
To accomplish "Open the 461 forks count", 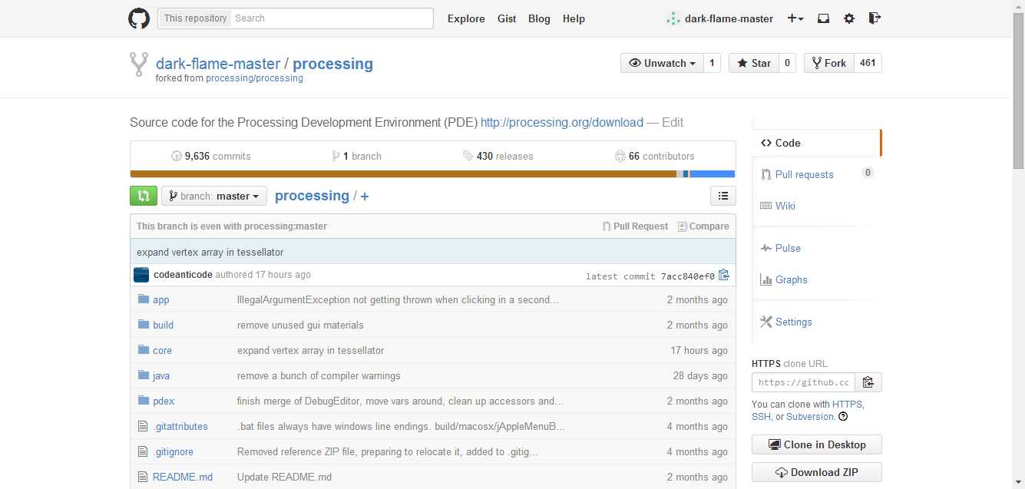I will click(868, 63).
